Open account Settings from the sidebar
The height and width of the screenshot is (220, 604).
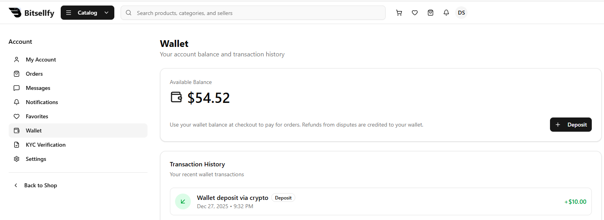(x=36, y=159)
